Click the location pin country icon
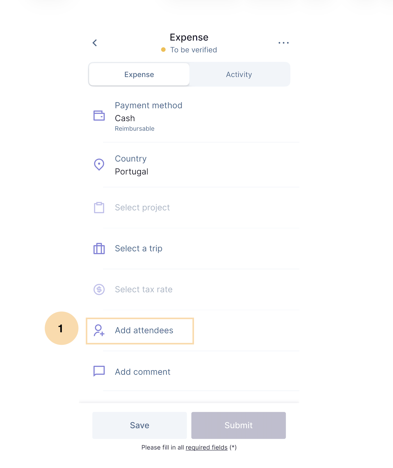This screenshot has width=393, height=468. [x=99, y=164]
